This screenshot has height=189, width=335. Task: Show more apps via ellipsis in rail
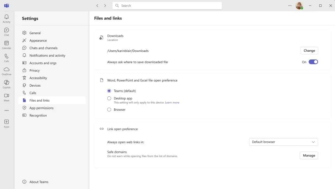click(x=7, y=110)
